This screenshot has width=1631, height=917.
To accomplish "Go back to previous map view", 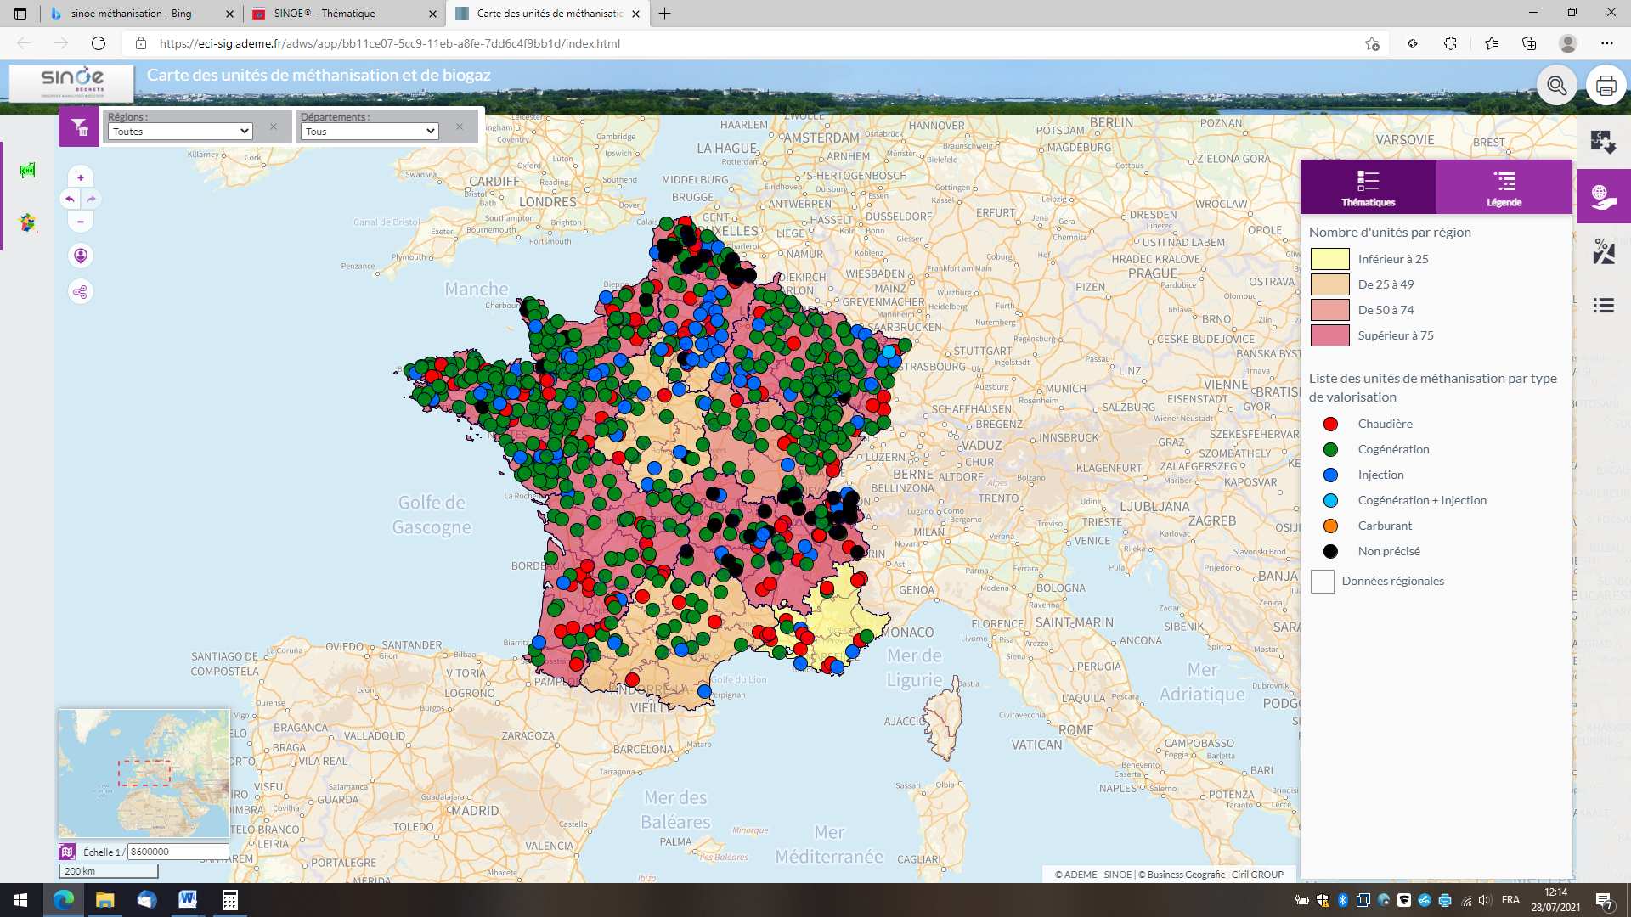I will pos(71,200).
